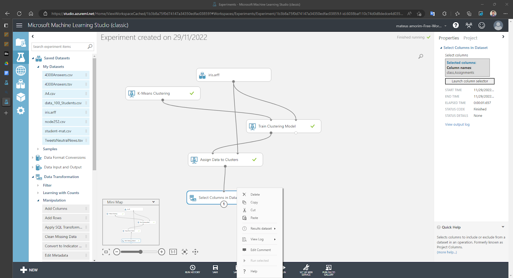The image size is (513, 278).
Task: Expand Data Input and Output category
Action: coord(33,167)
